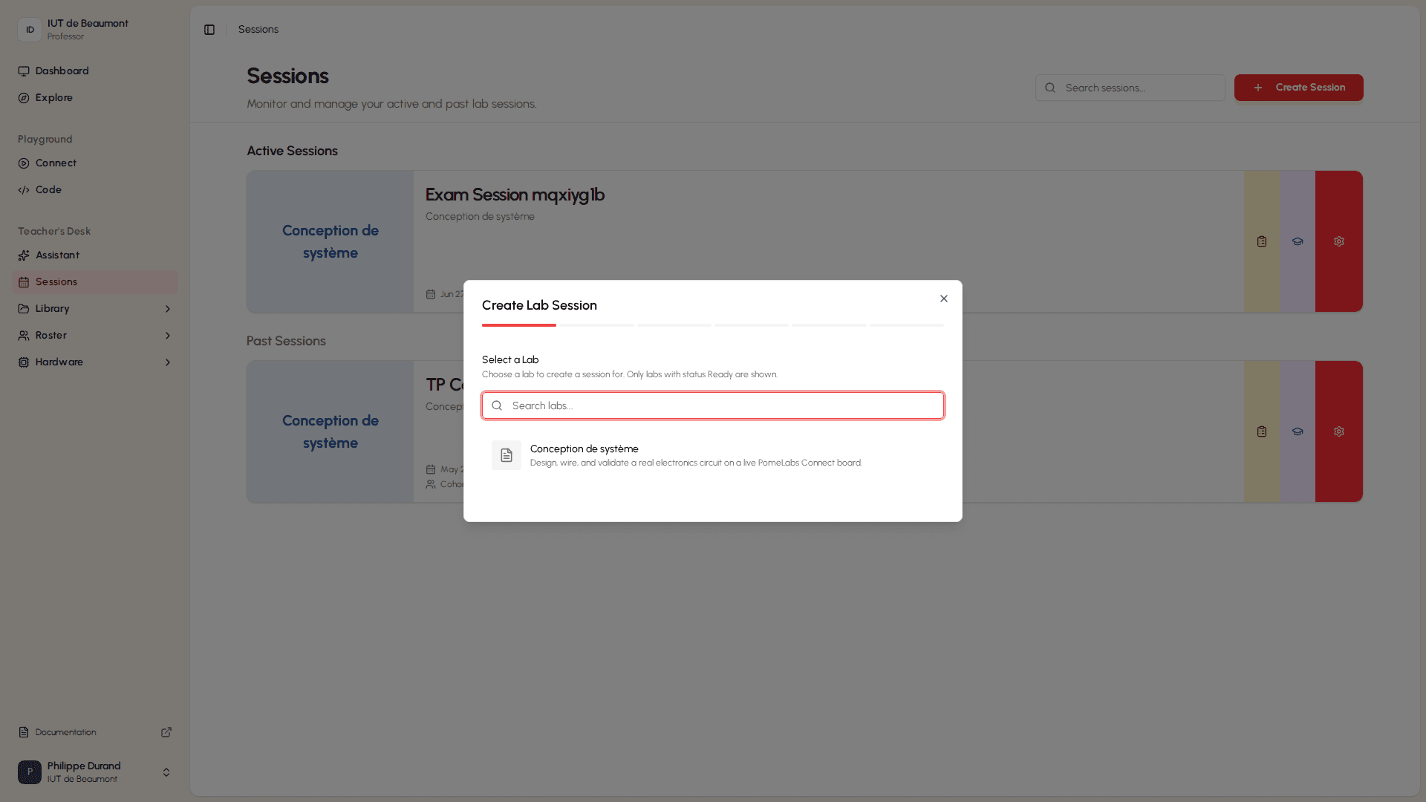Click the Library sidebar entry
The width and height of the screenshot is (1426, 802).
95,309
